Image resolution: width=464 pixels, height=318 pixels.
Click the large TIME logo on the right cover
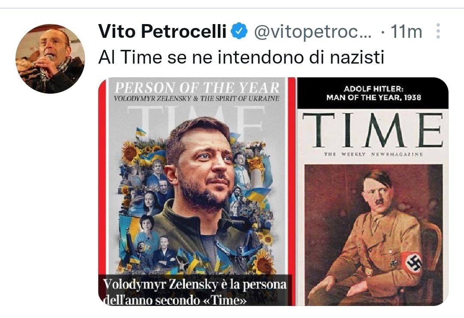(372, 130)
